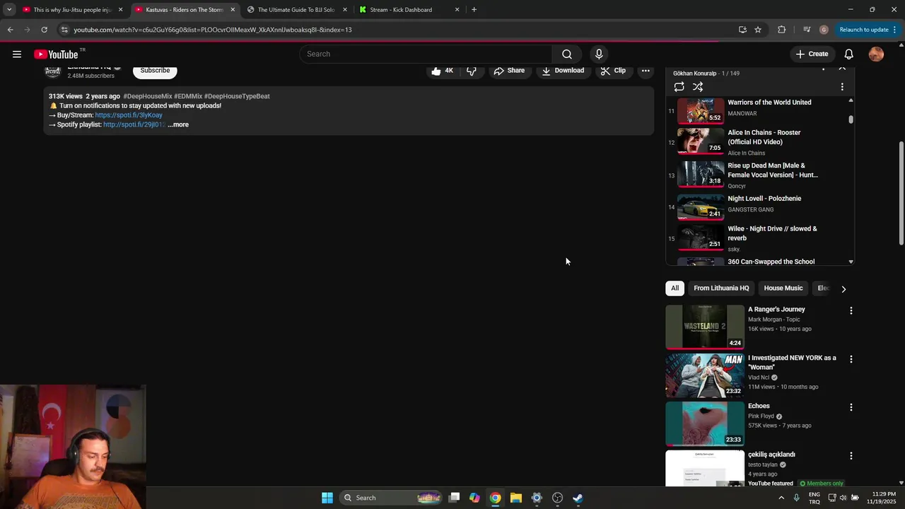
Task: Open a new Chrome tab
Action: 474,10
